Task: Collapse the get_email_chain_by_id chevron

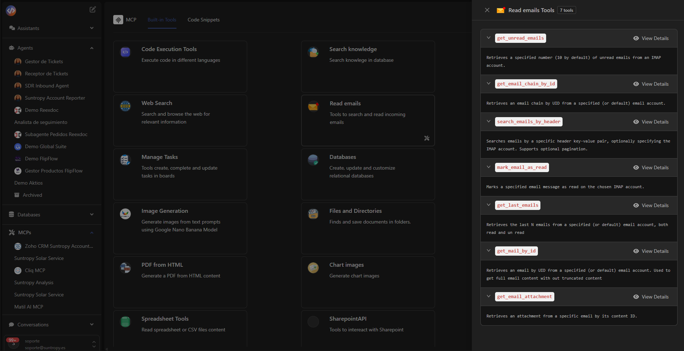Action: 489,84
